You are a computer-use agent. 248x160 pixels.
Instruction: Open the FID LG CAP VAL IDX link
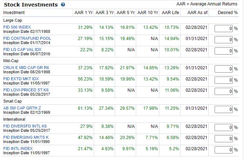pyautogui.click(x=22, y=49)
